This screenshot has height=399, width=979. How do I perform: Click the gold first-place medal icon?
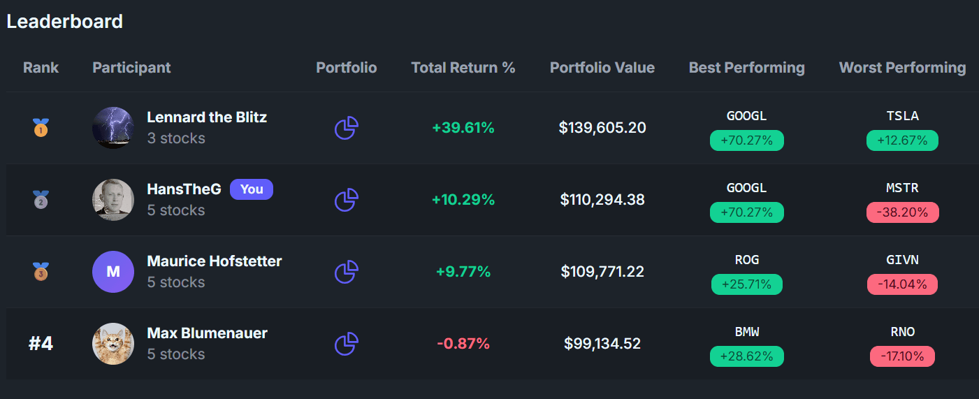[41, 128]
